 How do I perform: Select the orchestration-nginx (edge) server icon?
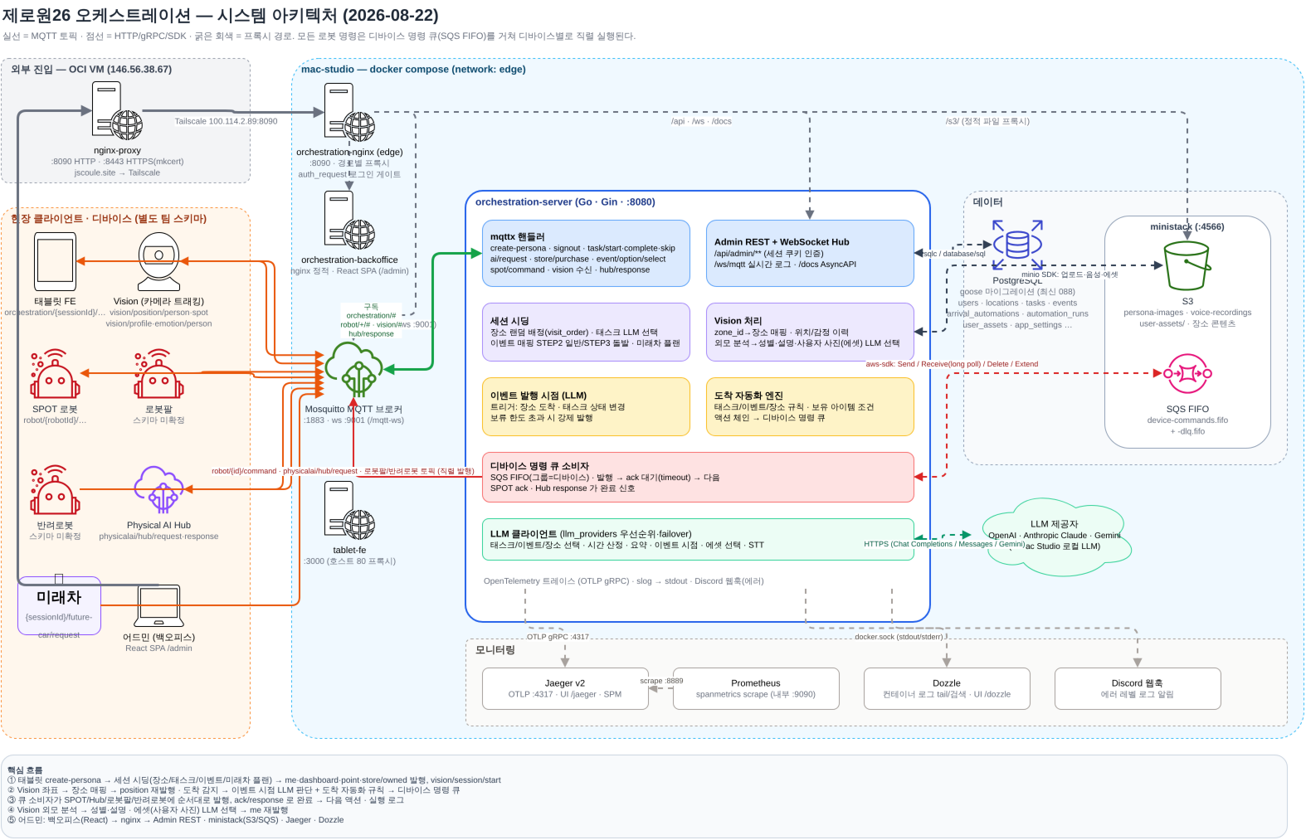pyautogui.click(x=349, y=113)
